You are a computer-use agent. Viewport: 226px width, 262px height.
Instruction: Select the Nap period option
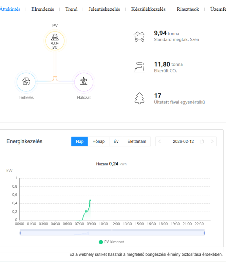pyautogui.click(x=80, y=141)
